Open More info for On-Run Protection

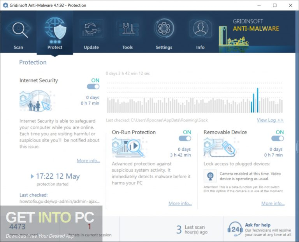pos(180,204)
